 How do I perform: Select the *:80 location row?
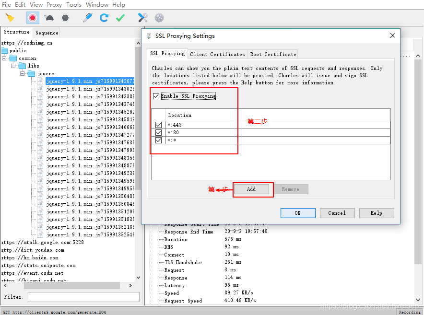coord(271,132)
